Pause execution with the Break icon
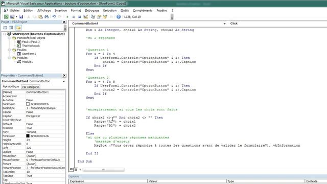The width and height of the screenshot is (327, 184). pyautogui.click(x=74, y=17)
